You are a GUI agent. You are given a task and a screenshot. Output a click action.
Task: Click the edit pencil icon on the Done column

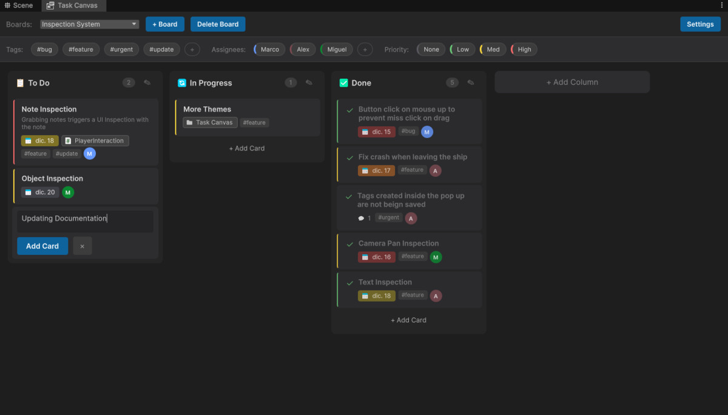(x=471, y=82)
